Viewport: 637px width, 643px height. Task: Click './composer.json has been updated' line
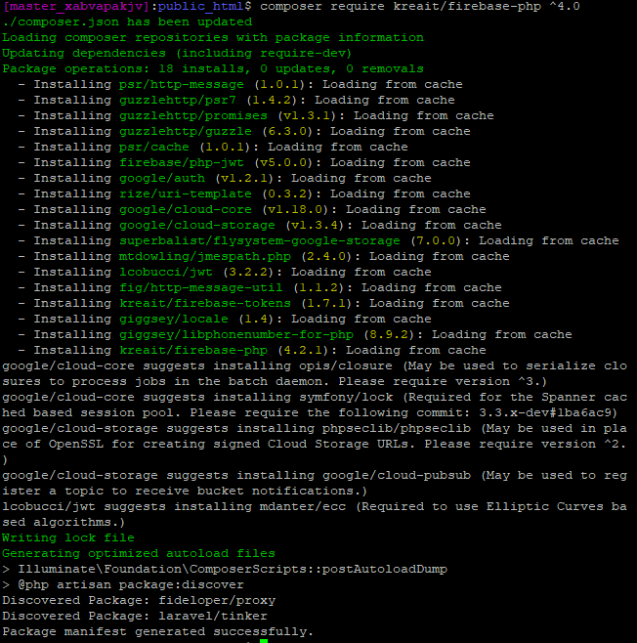click(127, 22)
